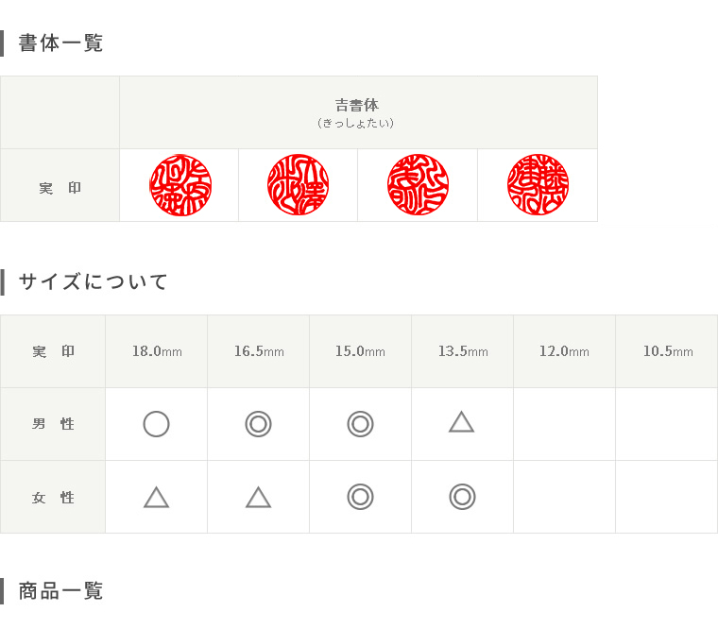Click the 商品一覧 section heading
The image size is (718, 629).
[60, 591]
